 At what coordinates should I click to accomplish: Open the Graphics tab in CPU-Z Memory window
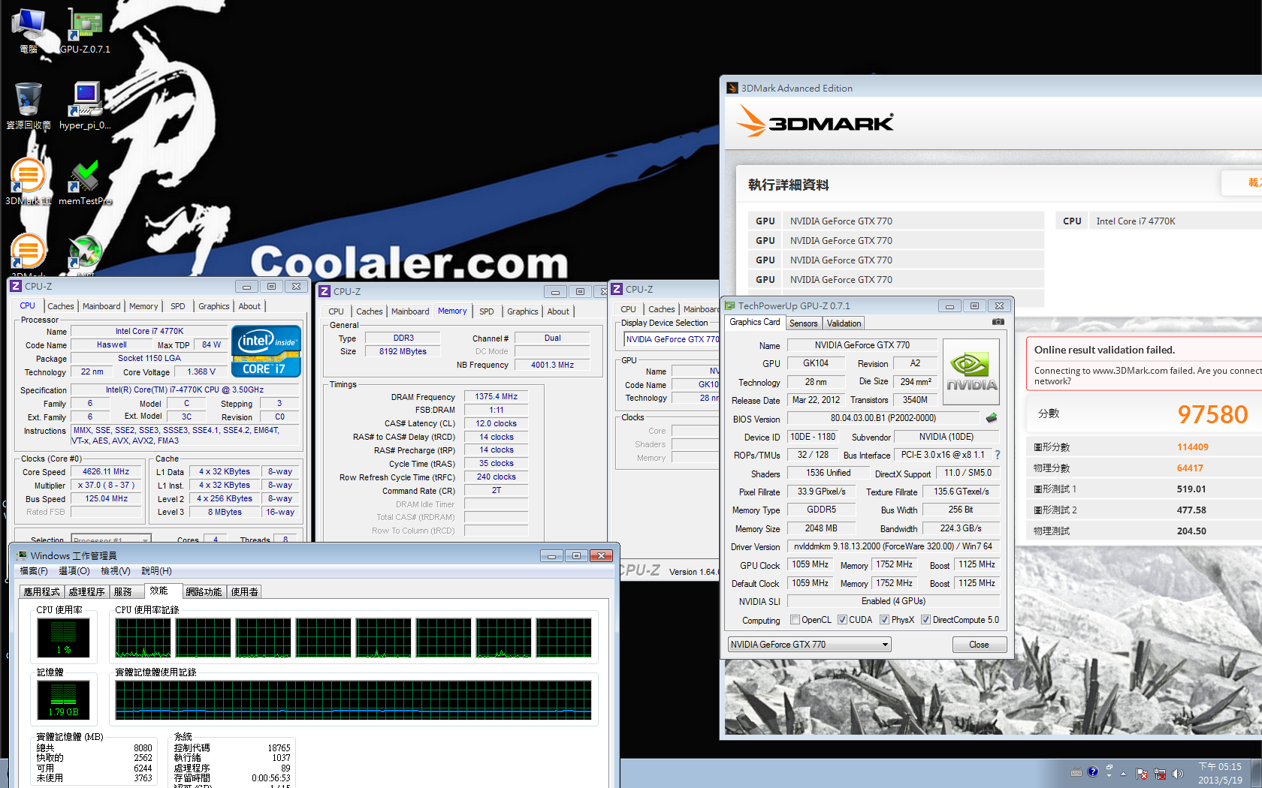[523, 311]
